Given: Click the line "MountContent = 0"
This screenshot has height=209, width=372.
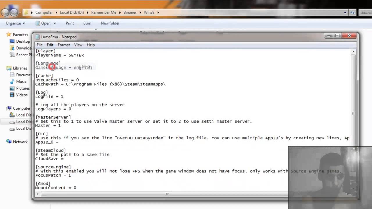Looking at the screenshot, I should click(x=56, y=188).
